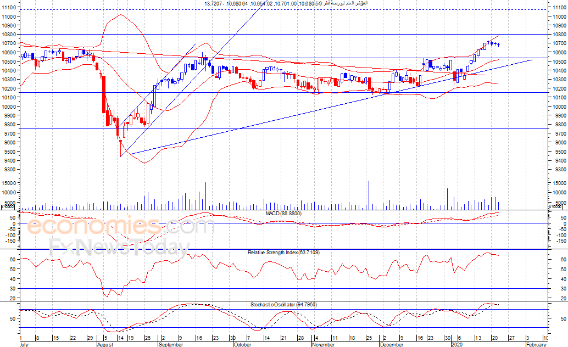Screen dimensions: 568x347
Task: Click the date label 25 in November
Action: click(x=369, y=338)
